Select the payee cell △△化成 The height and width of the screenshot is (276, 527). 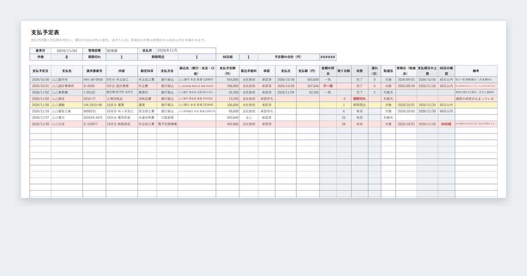click(x=67, y=124)
